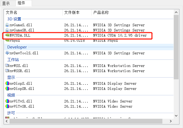183x128 pixels.
Task: Click the NVCUDA.DLL NVIDIA eye icon
Action: click(x=7, y=35)
